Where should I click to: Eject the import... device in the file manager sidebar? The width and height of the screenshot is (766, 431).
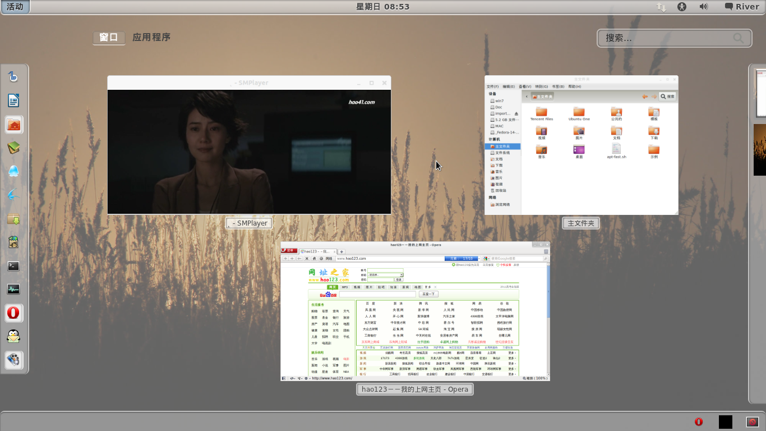(x=516, y=113)
